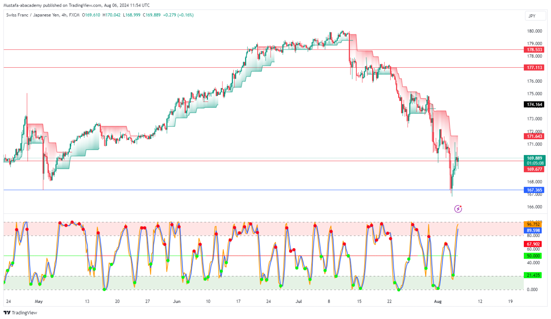
Task: Click the 21.435 green oscillator value
Action: [x=533, y=275]
